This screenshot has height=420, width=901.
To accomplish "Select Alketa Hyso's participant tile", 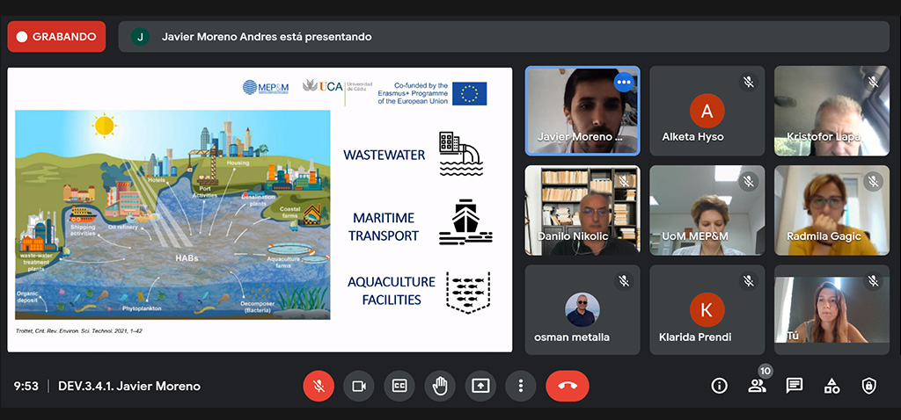I will (x=707, y=111).
